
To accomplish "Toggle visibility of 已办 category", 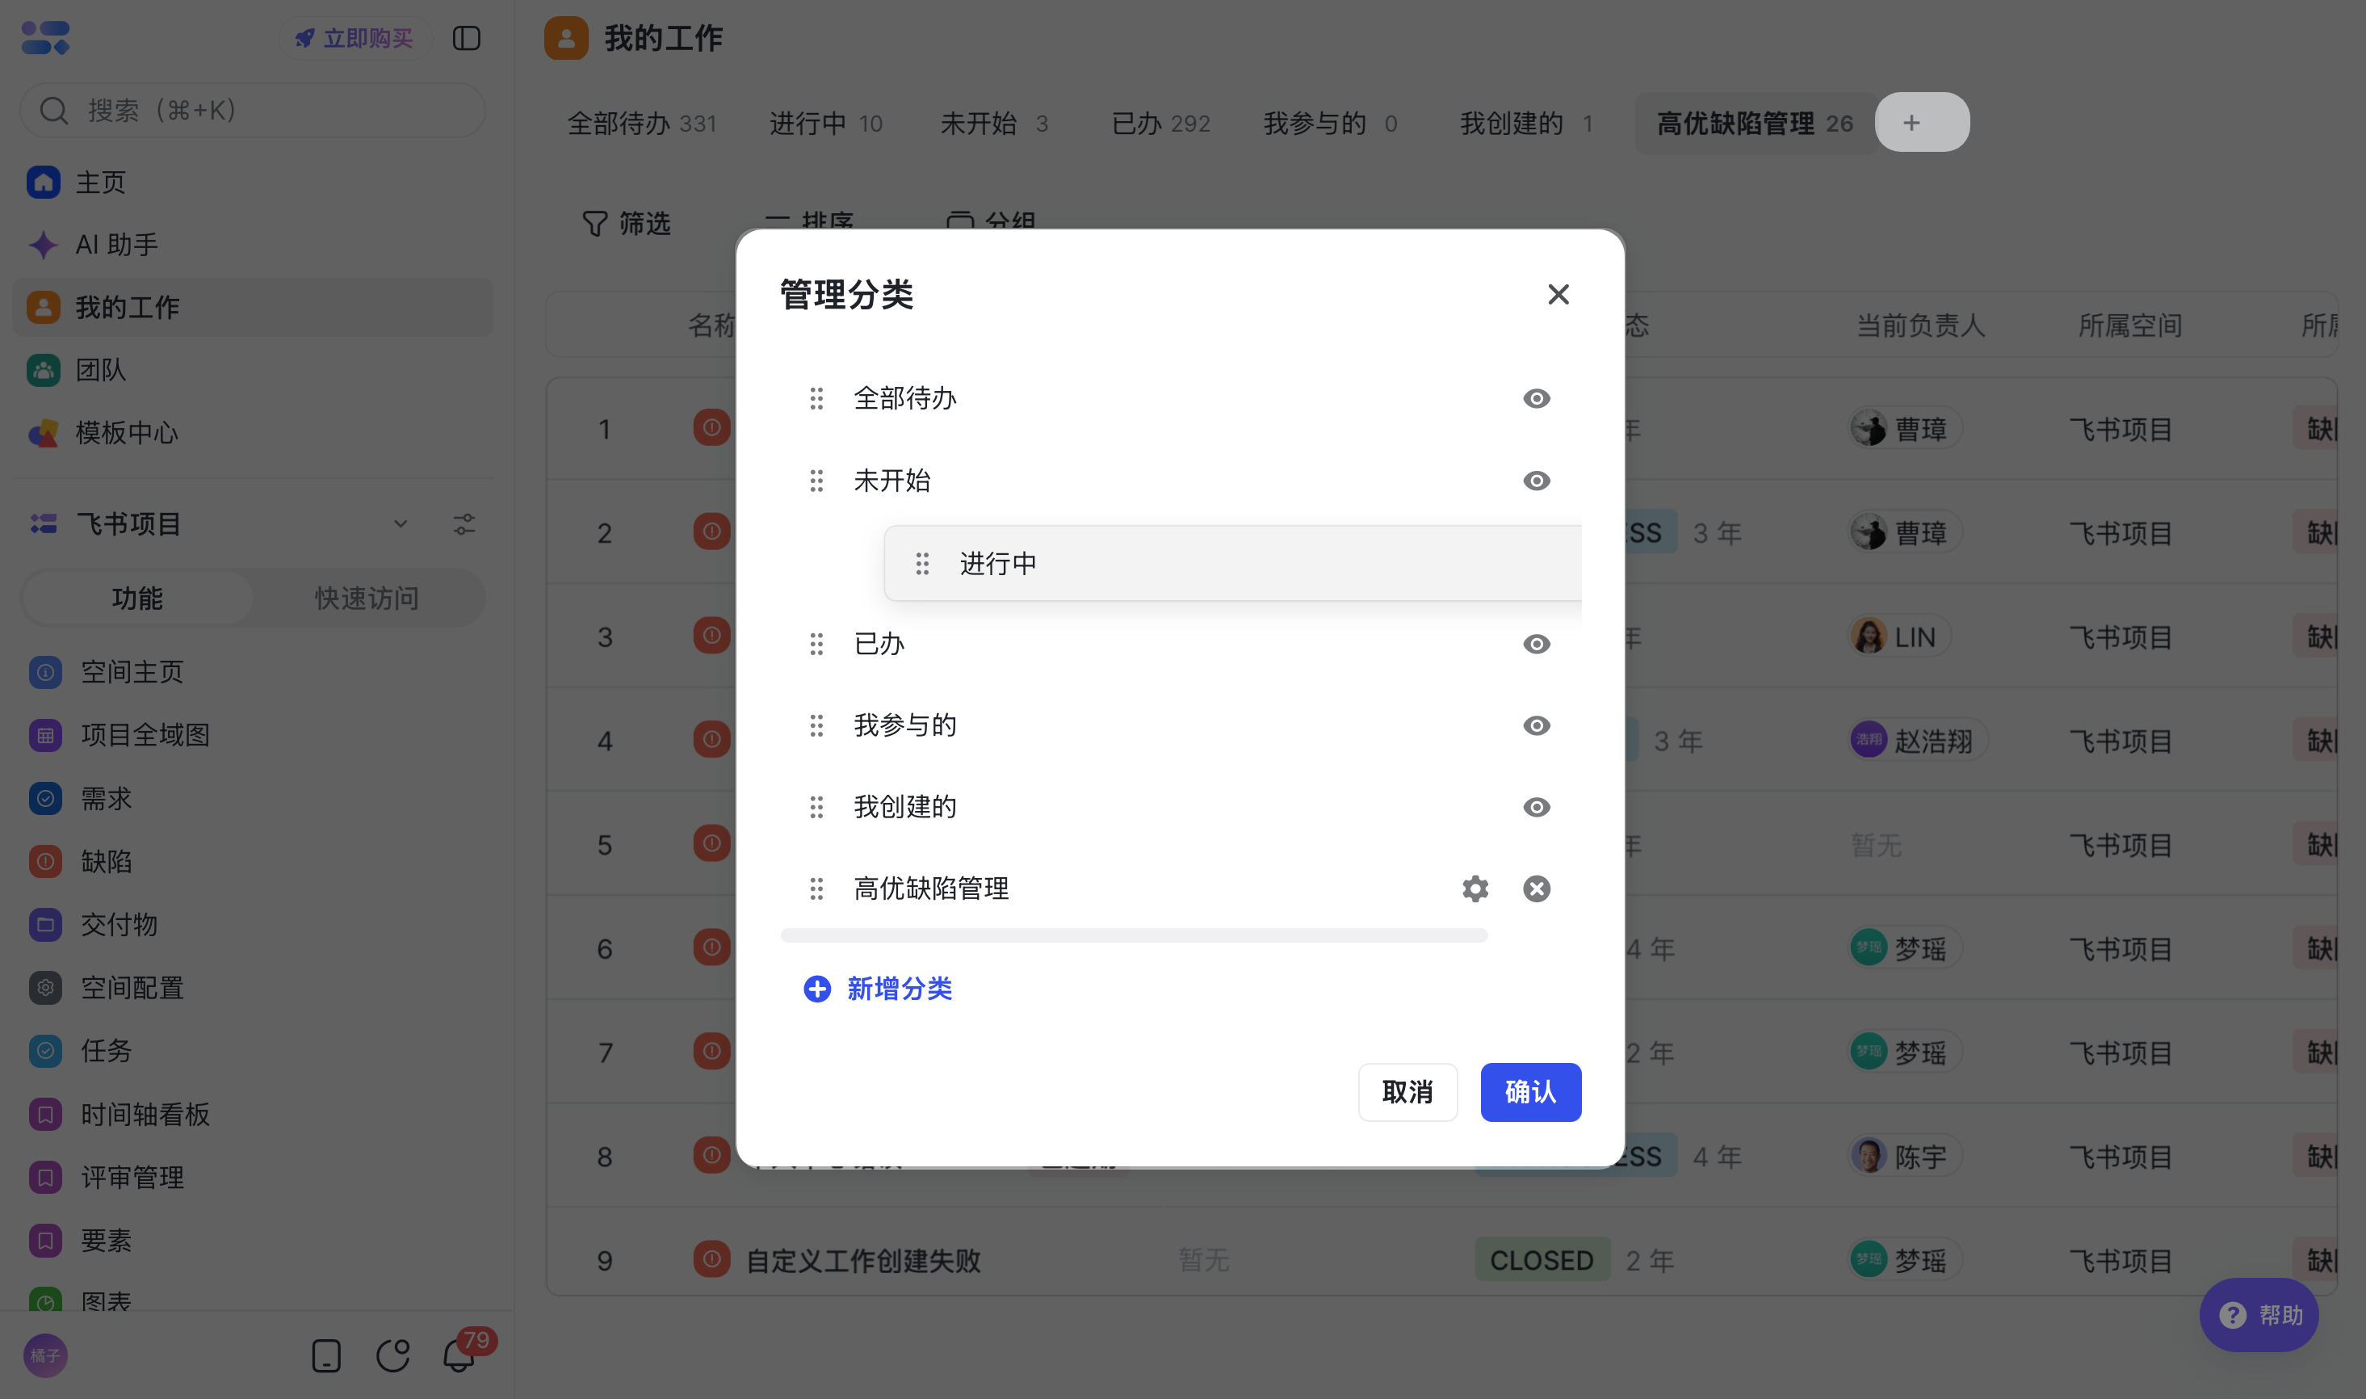I will tap(1536, 644).
